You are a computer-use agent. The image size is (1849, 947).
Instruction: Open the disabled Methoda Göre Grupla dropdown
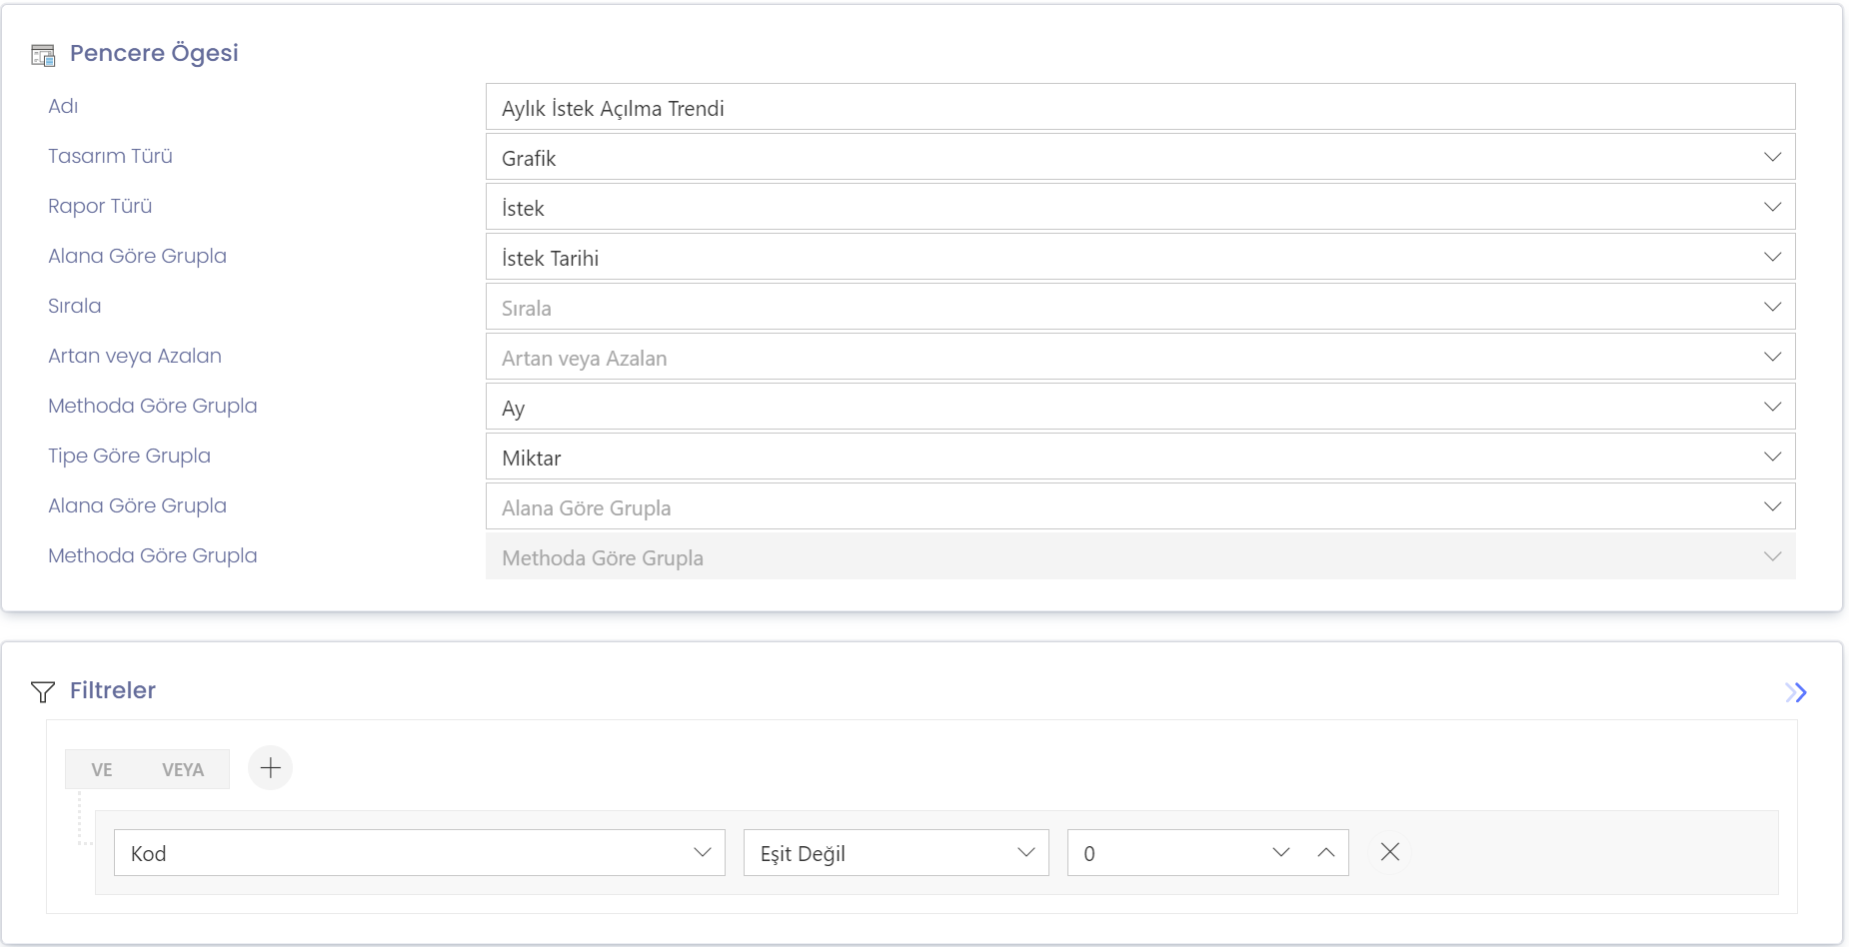pos(1140,556)
